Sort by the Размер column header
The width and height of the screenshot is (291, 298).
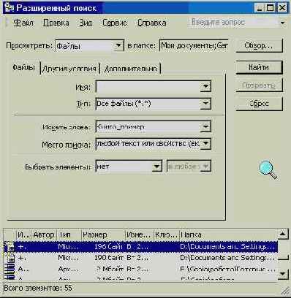[102, 235]
